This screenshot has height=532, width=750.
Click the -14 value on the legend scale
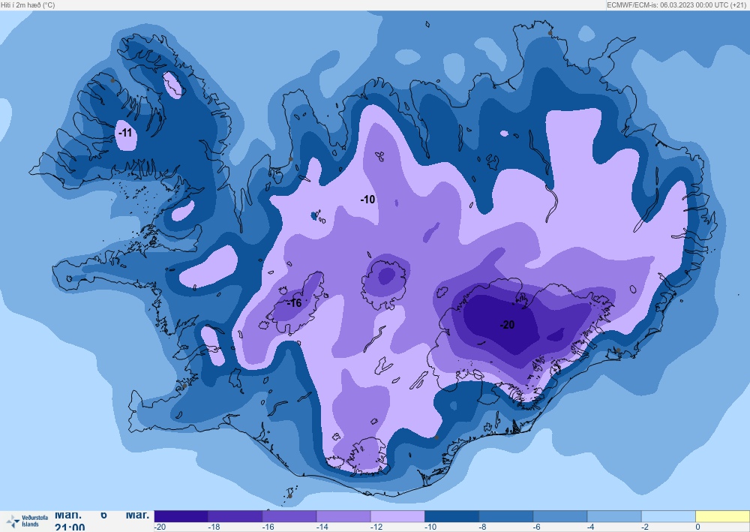coord(322,527)
